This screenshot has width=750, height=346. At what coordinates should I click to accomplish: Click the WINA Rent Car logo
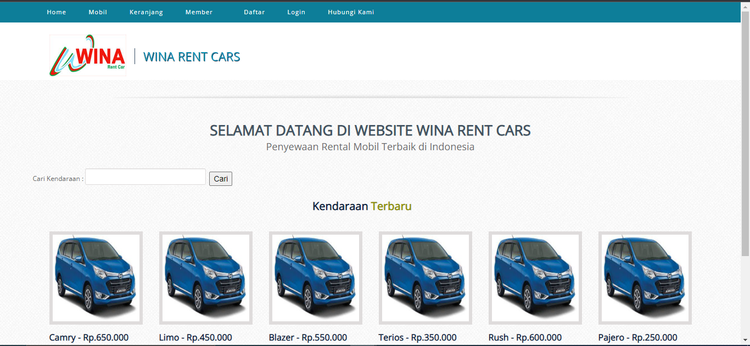[88, 55]
